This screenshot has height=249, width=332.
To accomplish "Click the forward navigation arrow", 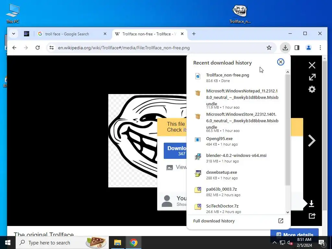I will 26,48.
